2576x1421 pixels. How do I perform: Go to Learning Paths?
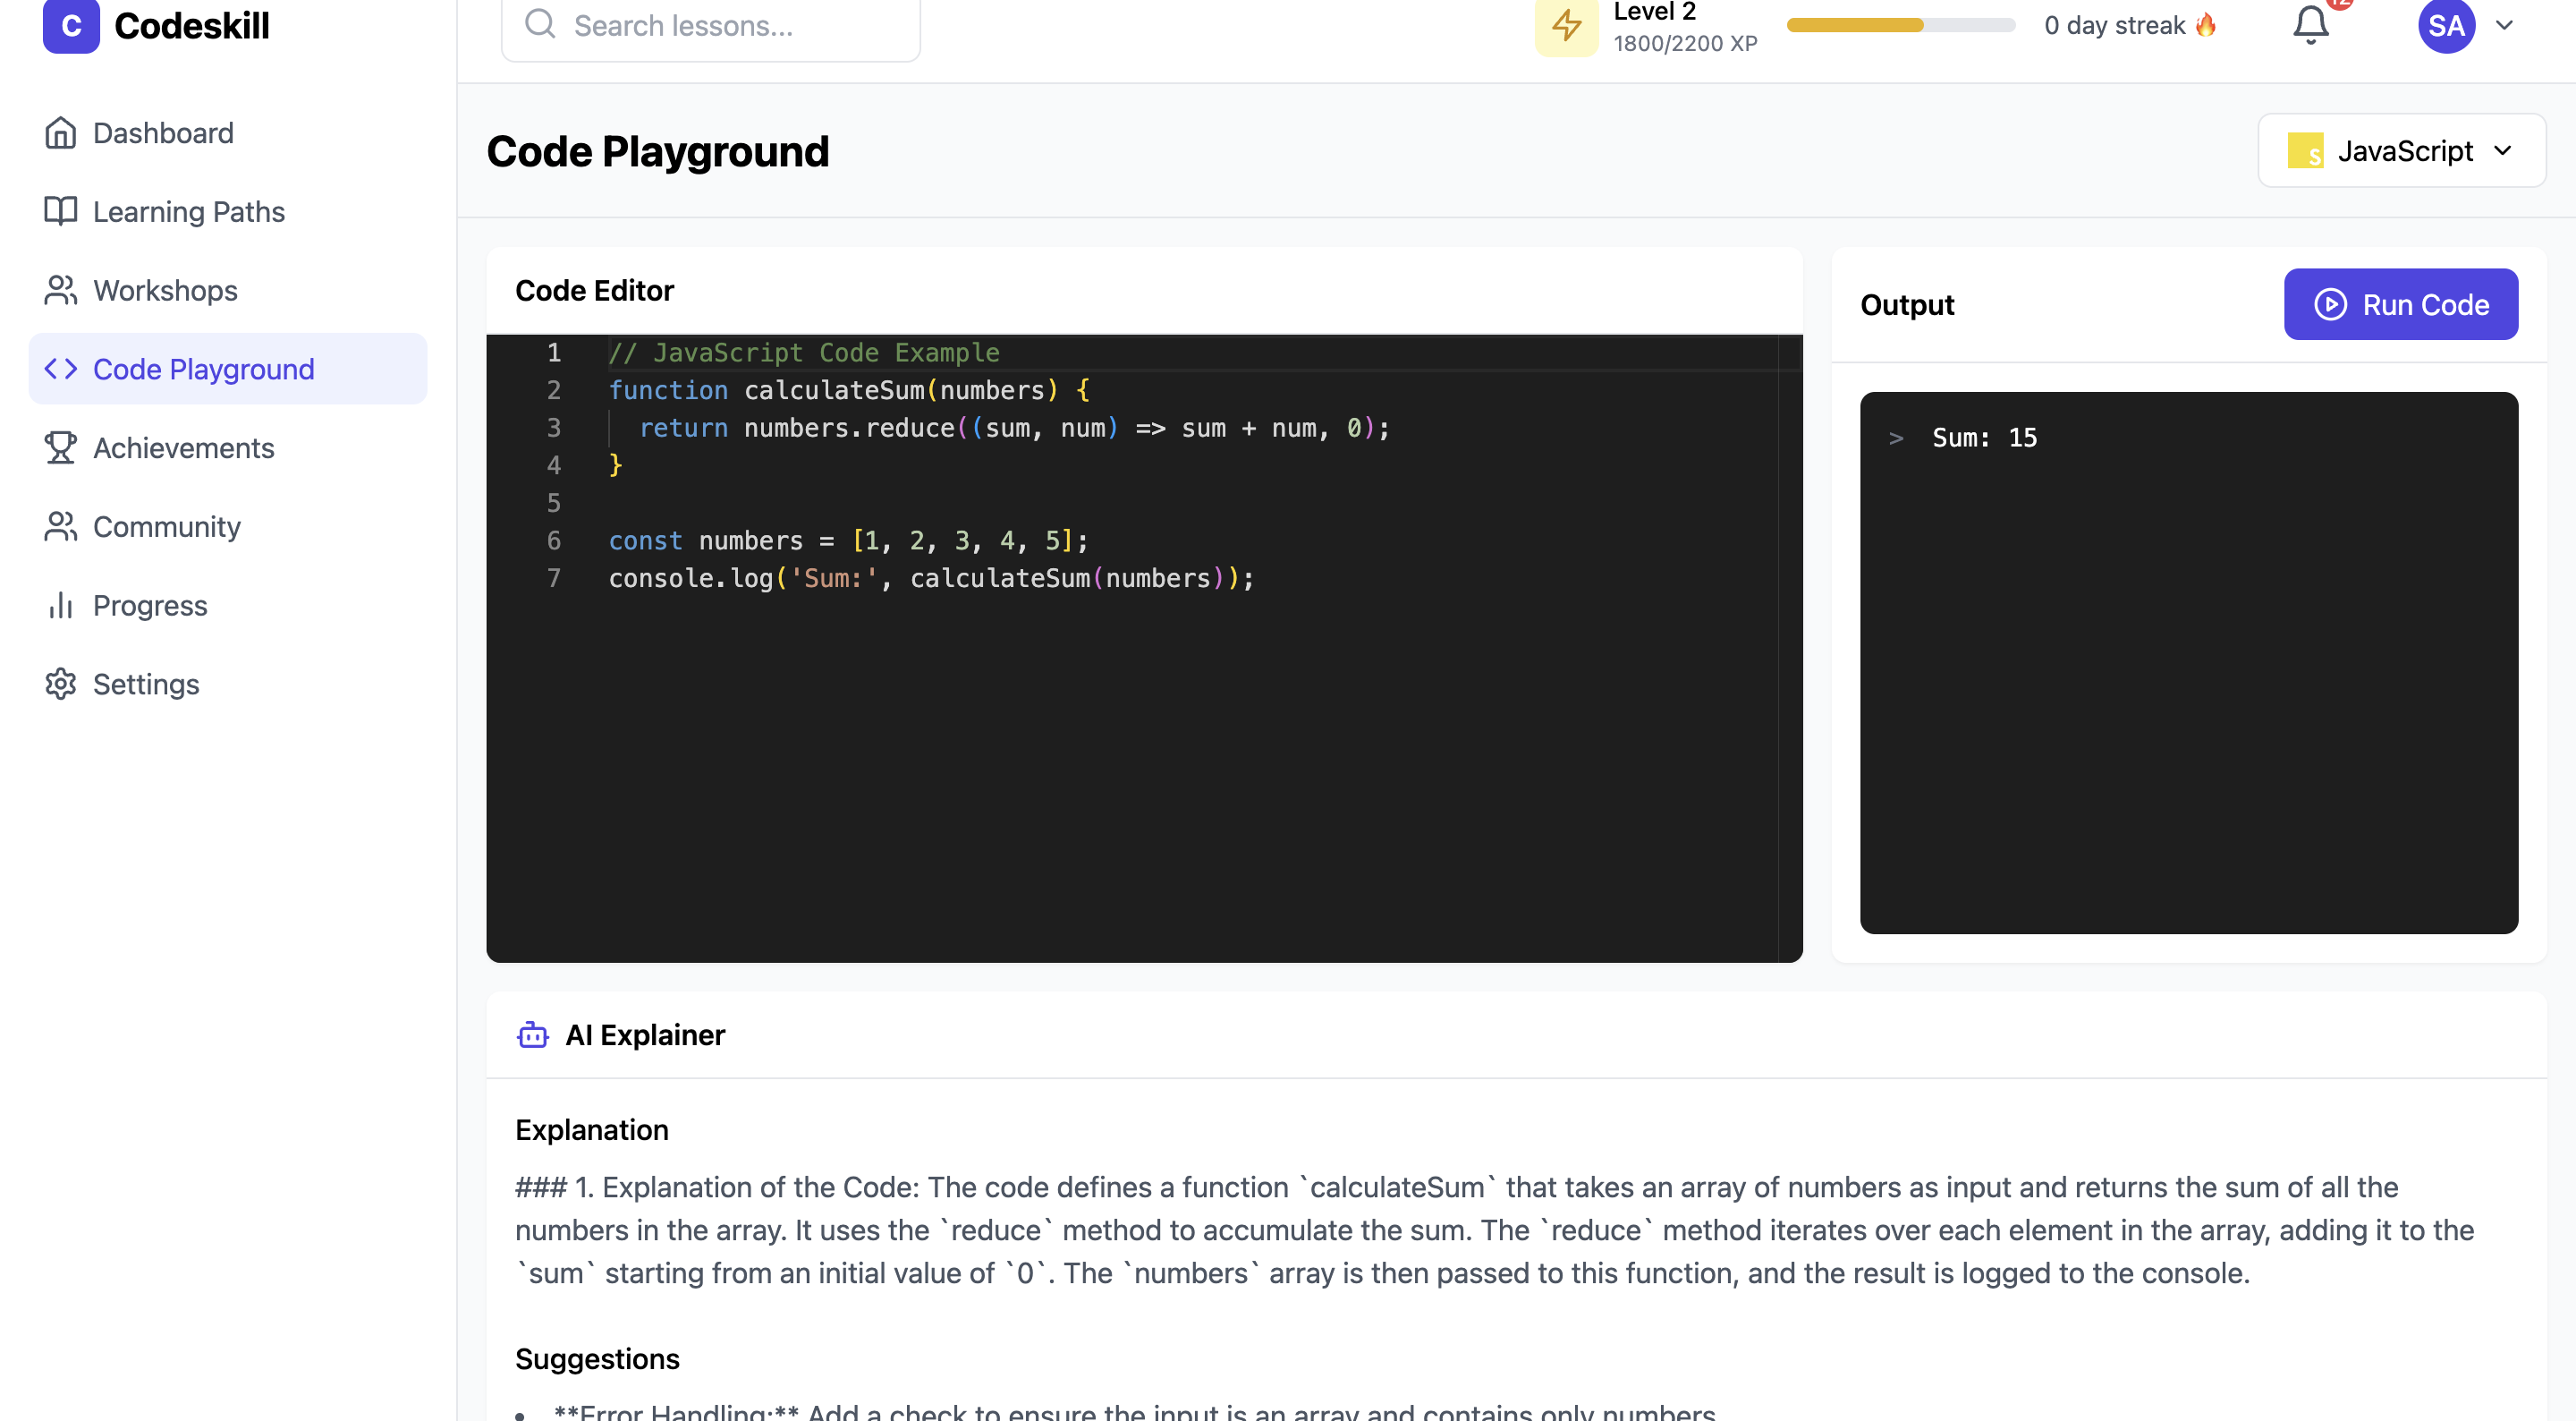[188, 211]
